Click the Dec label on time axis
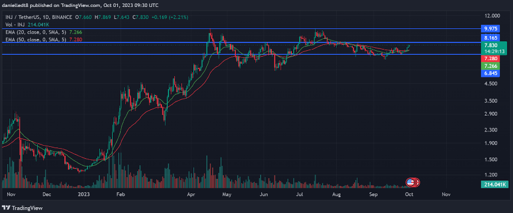The height and width of the screenshot is (213, 513). pos(47,194)
